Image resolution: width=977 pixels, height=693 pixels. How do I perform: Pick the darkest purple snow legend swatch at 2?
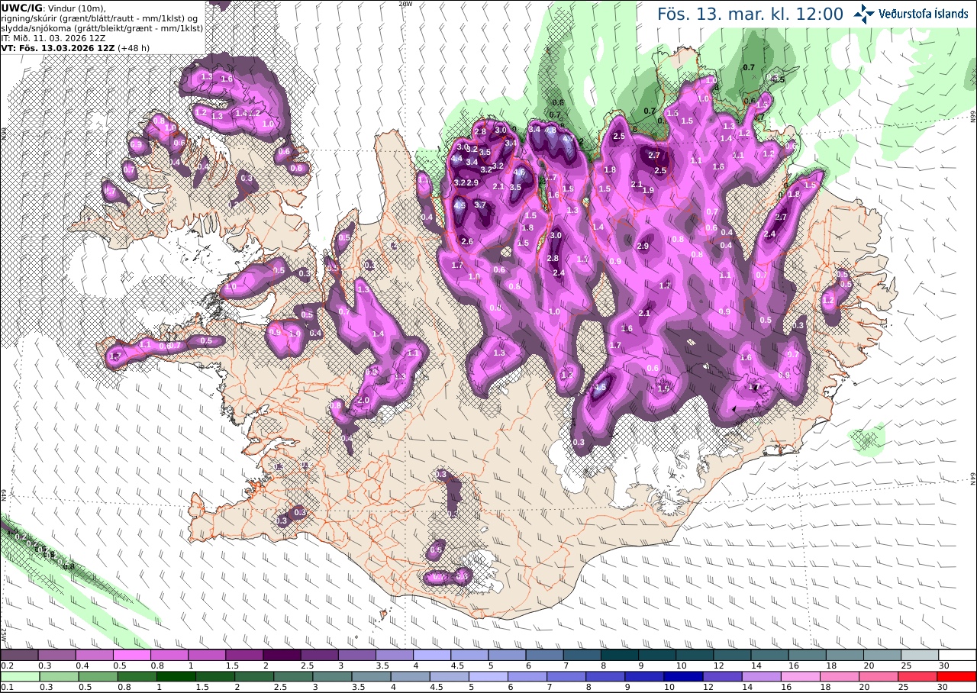[x=282, y=655]
